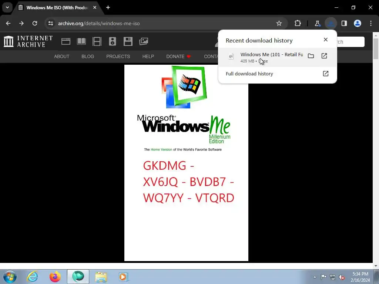This screenshot has height=284, width=379.
Task: Open the volume speaker tray icon
Action: (342, 277)
